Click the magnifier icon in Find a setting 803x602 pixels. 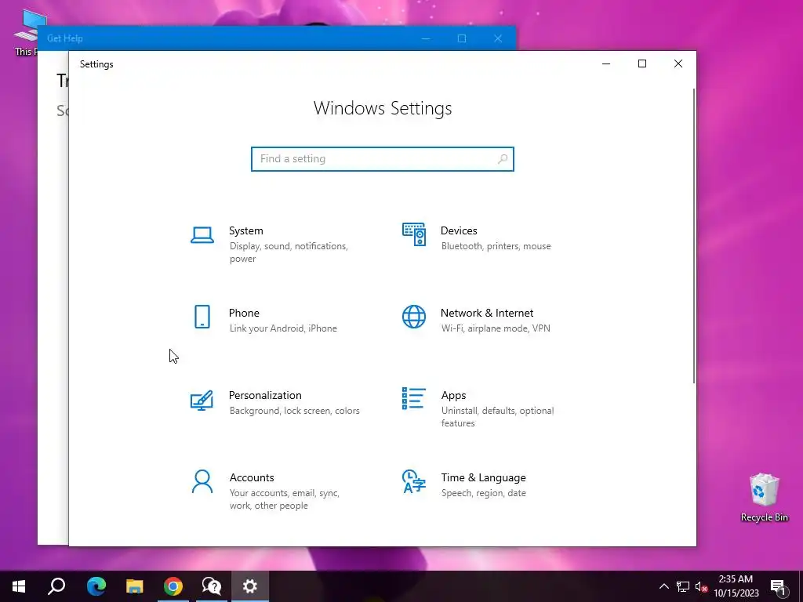[x=503, y=159]
